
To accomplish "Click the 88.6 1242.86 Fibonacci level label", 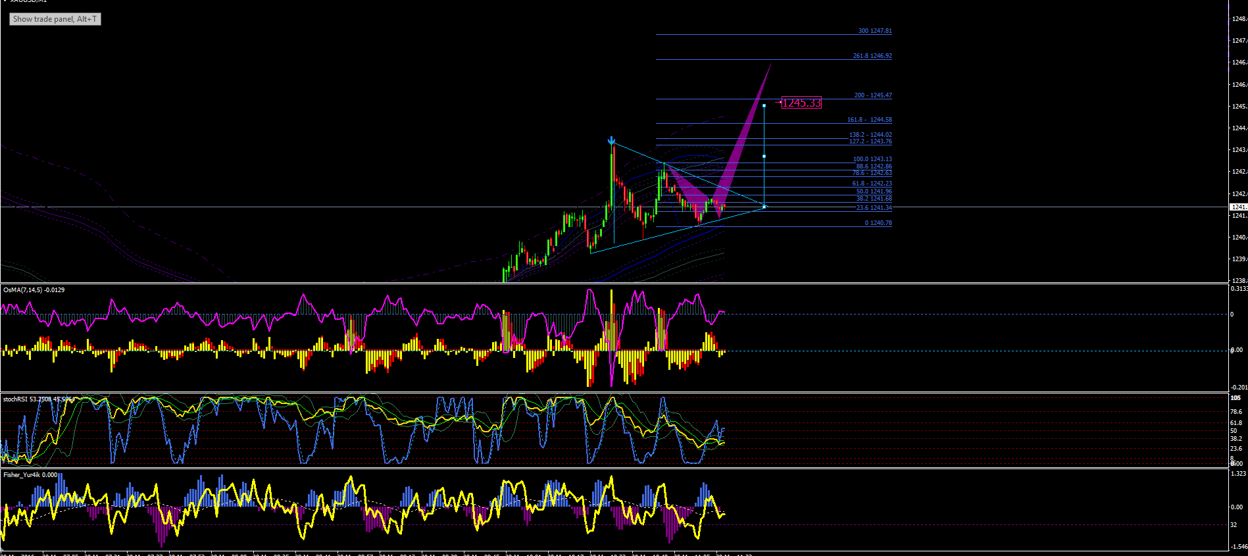I will 874,166.
